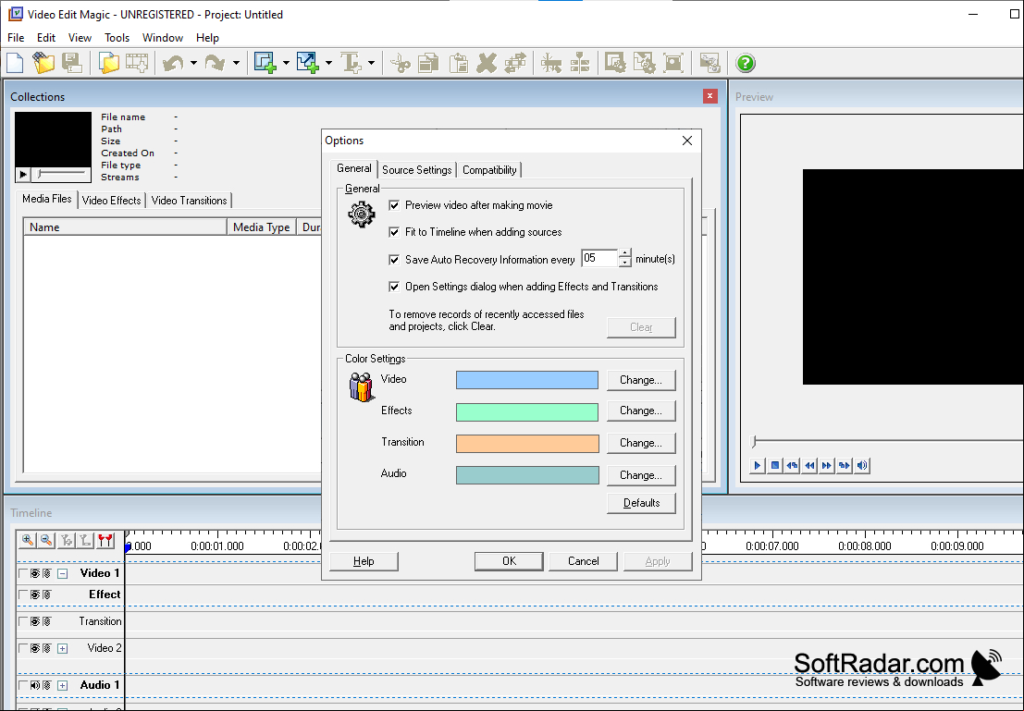
Task: Click the Preview volume speaker icon
Action: [x=862, y=465]
